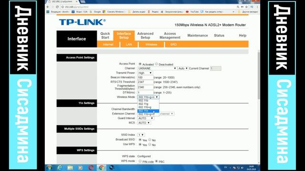Image resolution: width=305 pixels, height=171 pixels.
Task: Click the browser address bar
Action: coord(148,7)
